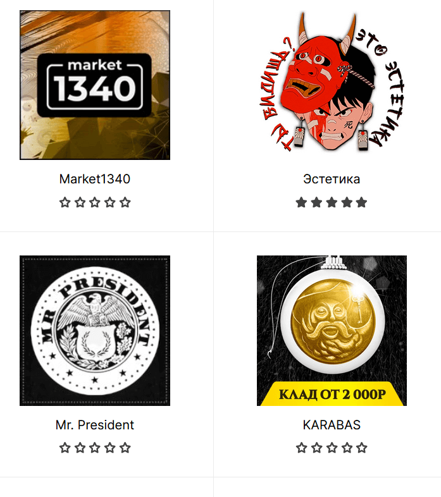
Task: Click the Market1340 shop name link
Action: pyautogui.click(x=95, y=179)
